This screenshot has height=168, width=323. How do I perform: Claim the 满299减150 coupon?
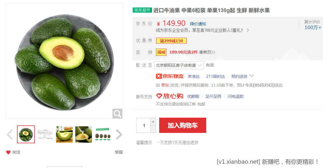coord(171,41)
